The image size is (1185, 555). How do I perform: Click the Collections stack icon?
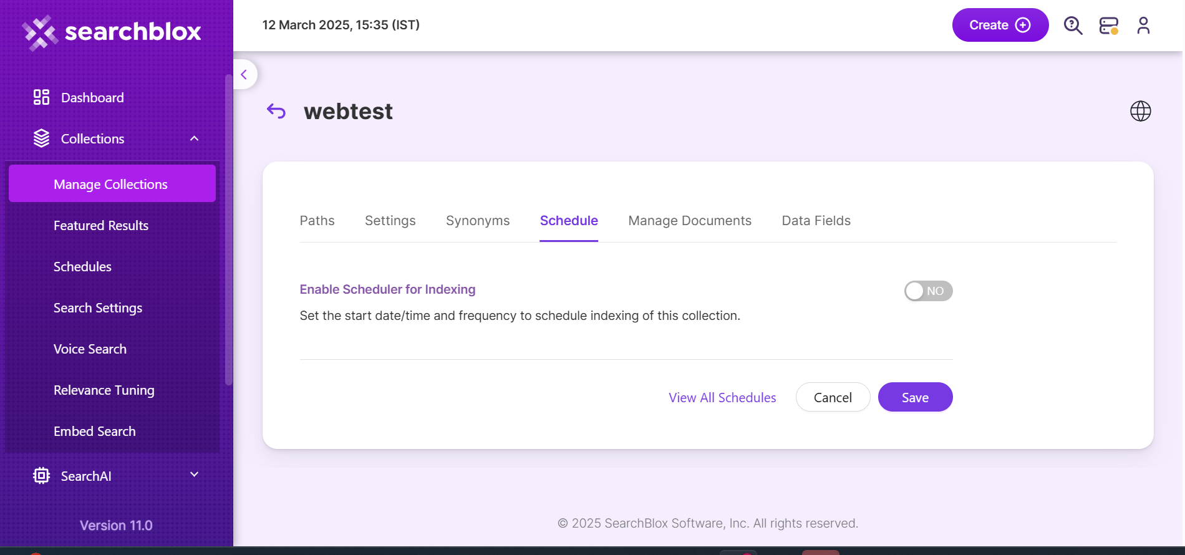41,138
